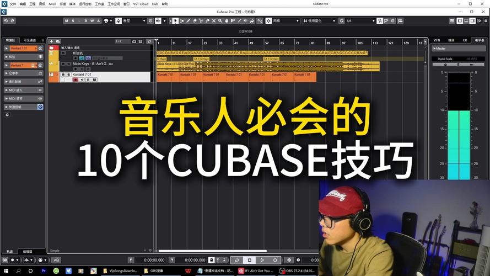The image size is (490, 276).
Task: Switch to the CR tab in right zone
Action: [465, 40]
